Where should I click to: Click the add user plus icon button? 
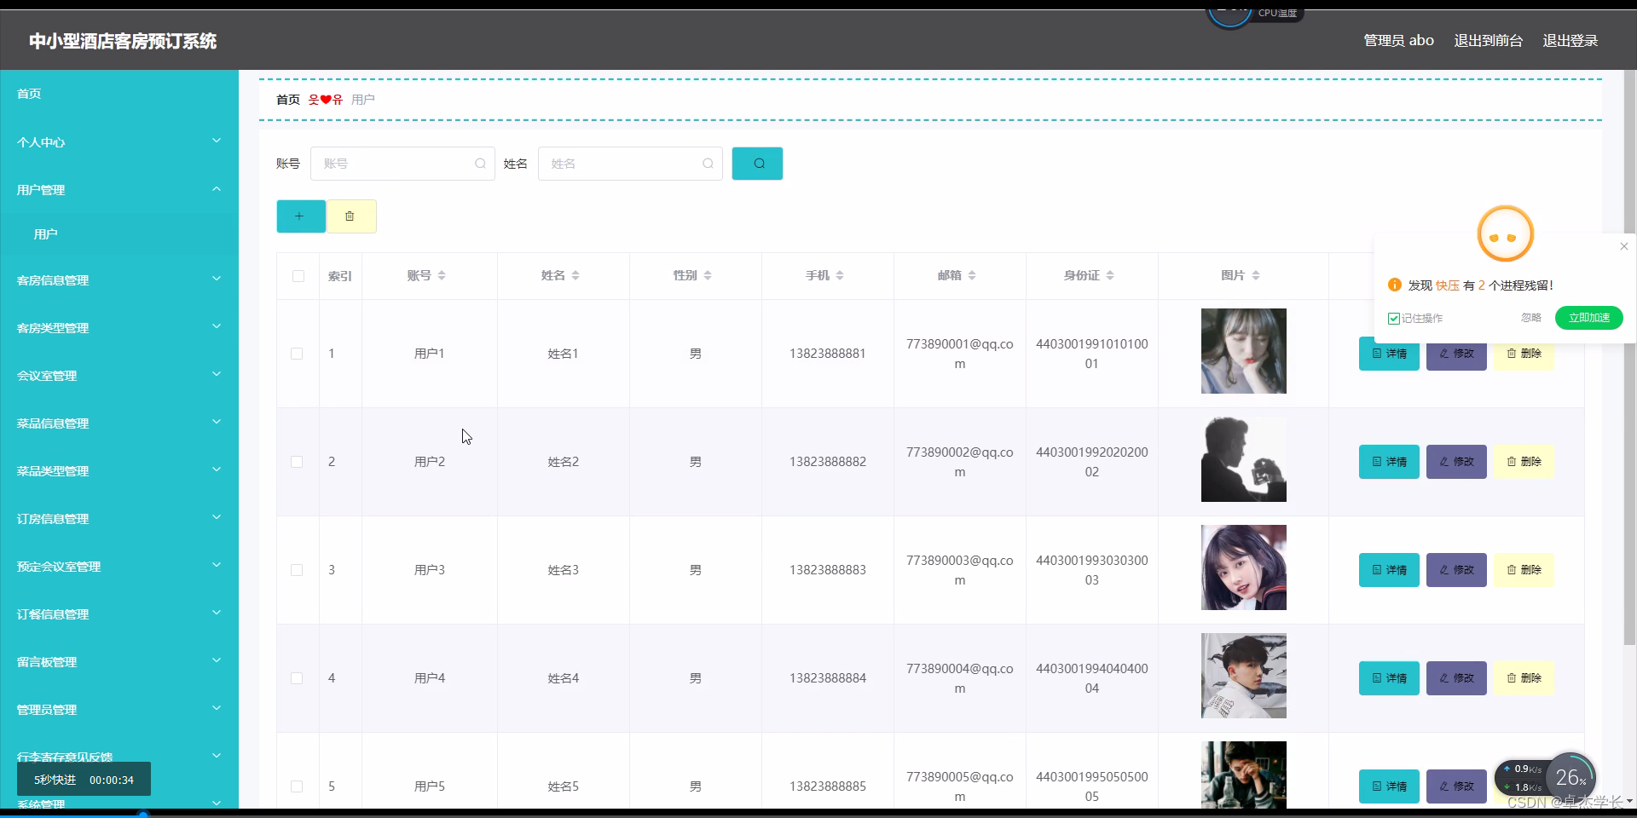[x=300, y=216]
